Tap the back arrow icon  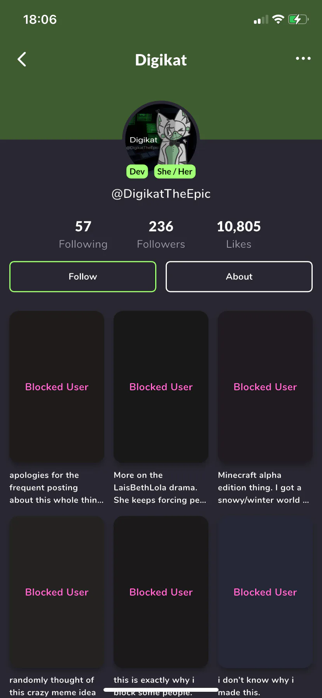click(x=22, y=60)
